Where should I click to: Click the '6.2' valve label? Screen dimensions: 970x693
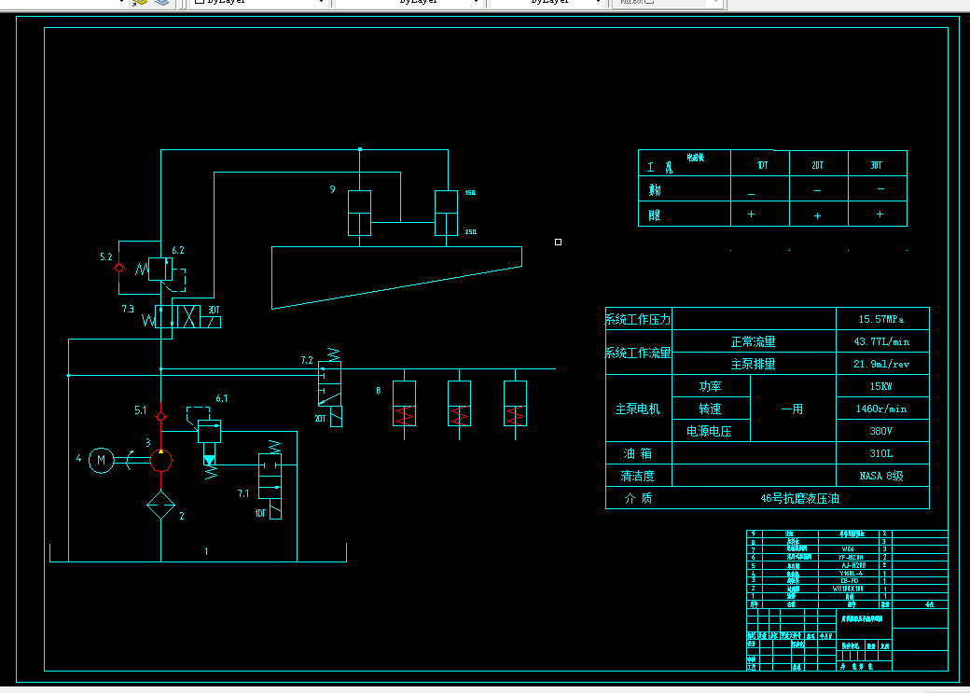pos(177,251)
